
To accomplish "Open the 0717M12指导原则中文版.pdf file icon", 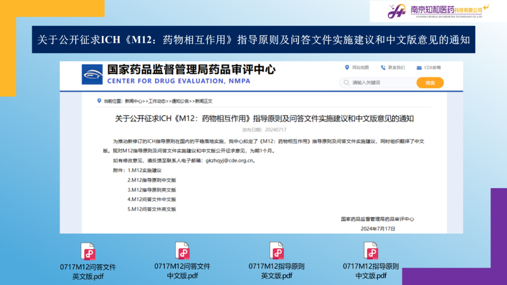I will pos(371,251).
